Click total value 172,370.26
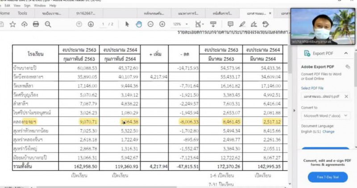The width and height of the screenshot is (357, 188). point(228,167)
